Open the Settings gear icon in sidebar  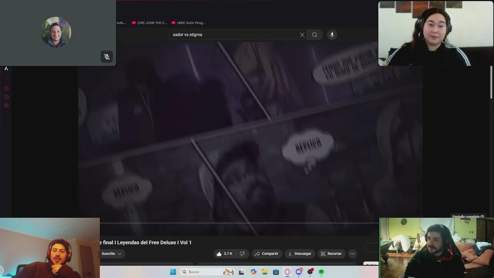click(x=6, y=105)
